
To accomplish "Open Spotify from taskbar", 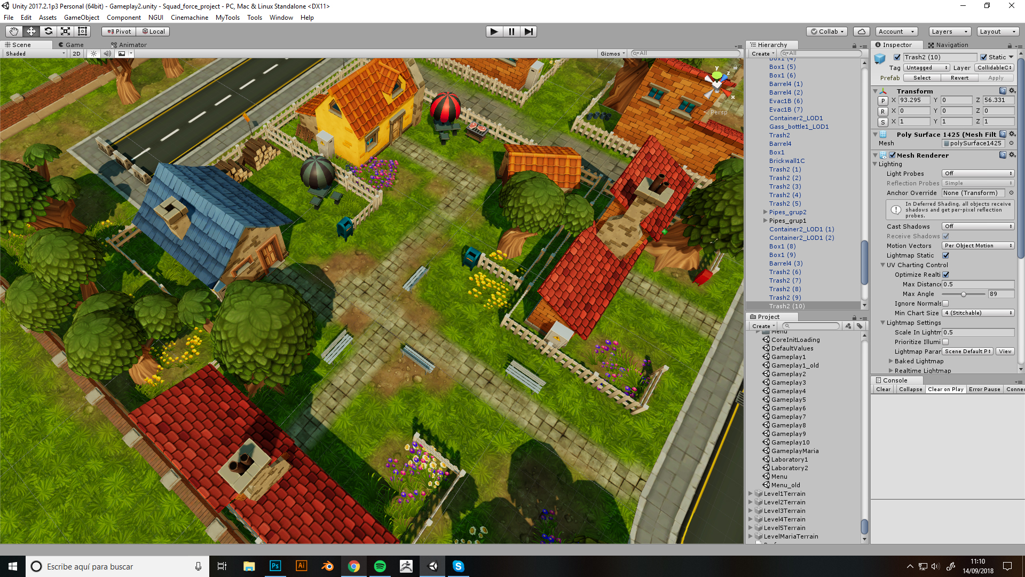I will 380,566.
